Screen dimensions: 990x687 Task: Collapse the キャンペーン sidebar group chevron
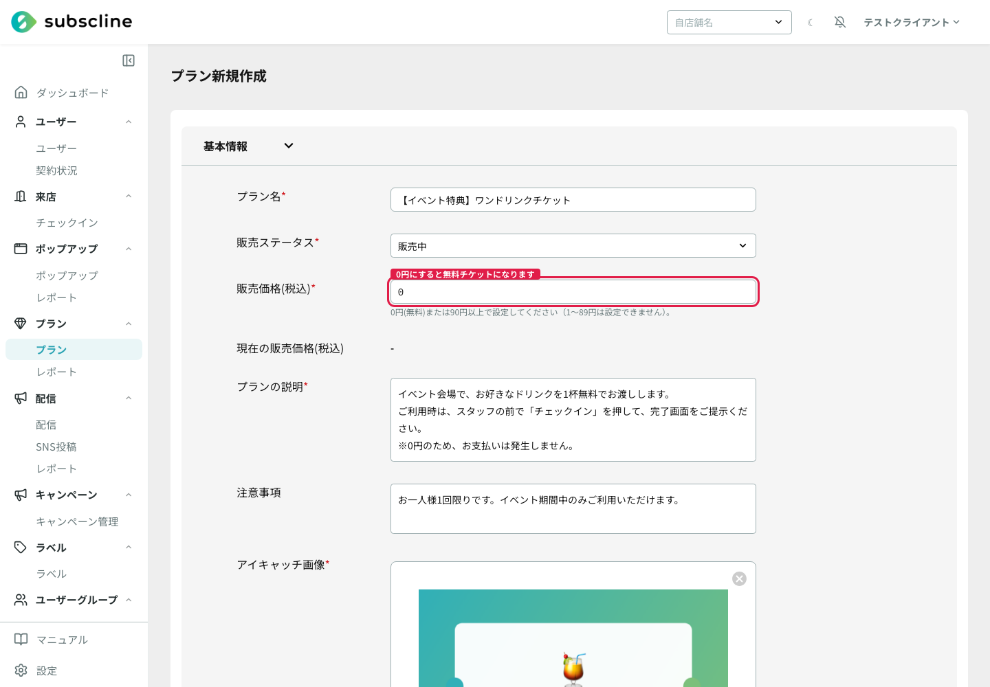[x=129, y=495]
